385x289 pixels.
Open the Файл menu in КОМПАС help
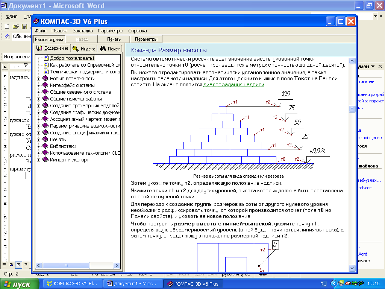41,31
